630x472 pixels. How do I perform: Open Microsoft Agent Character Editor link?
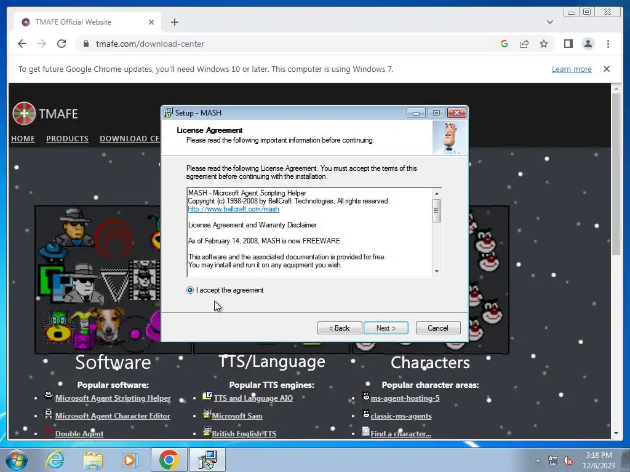pyautogui.click(x=113, y=416)
